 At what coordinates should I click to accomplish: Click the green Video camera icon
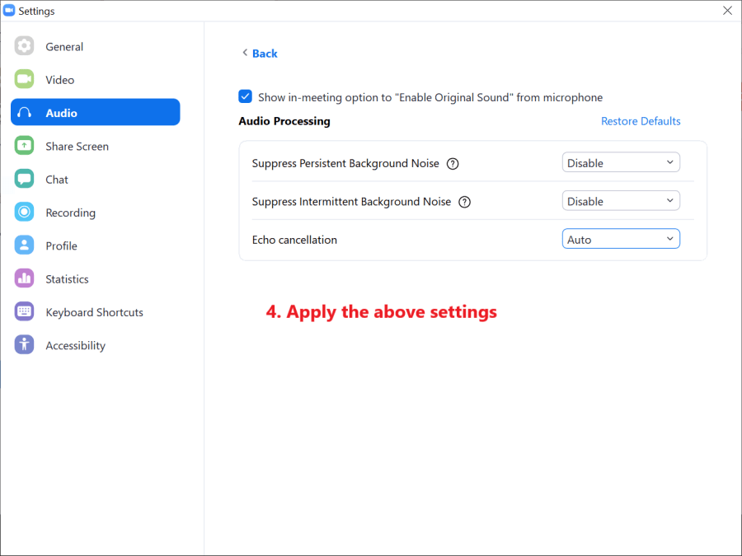coord(25,80)
